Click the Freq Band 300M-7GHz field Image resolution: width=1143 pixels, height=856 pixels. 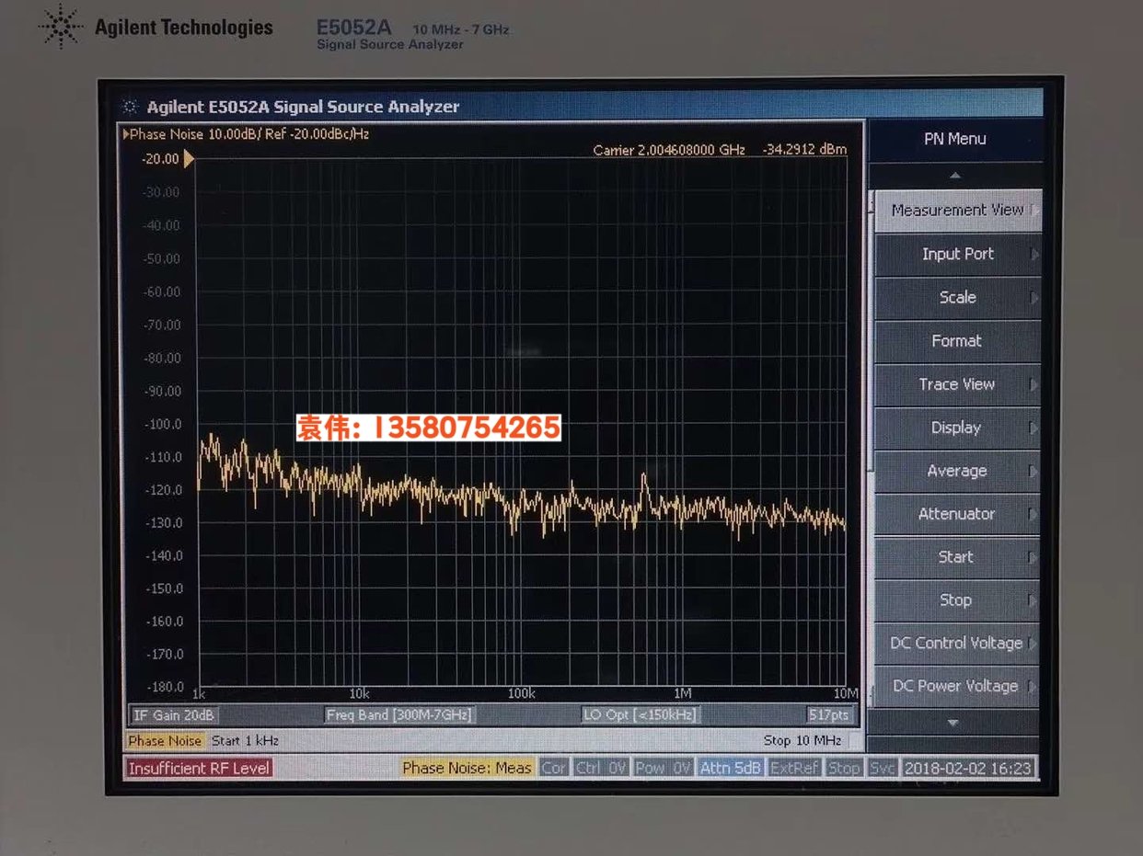tap(399, 713)
